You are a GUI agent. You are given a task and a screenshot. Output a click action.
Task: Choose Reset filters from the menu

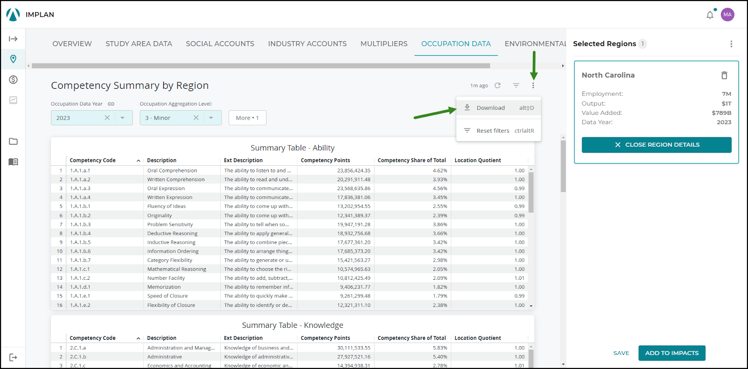pyautogui.click(x=498, y=131)
